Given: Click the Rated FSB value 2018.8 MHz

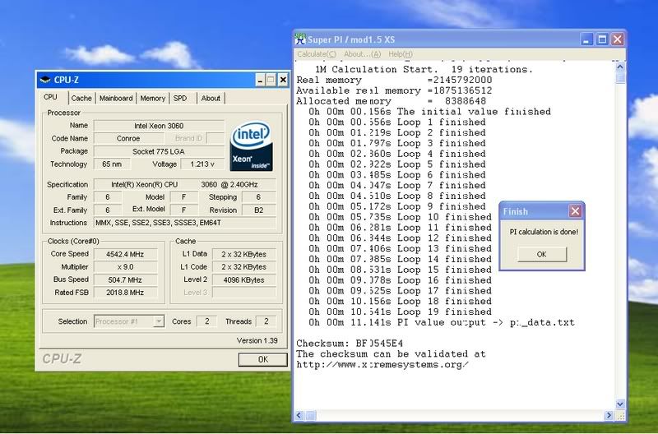Looking at the screenshot, I should point(125,293).
